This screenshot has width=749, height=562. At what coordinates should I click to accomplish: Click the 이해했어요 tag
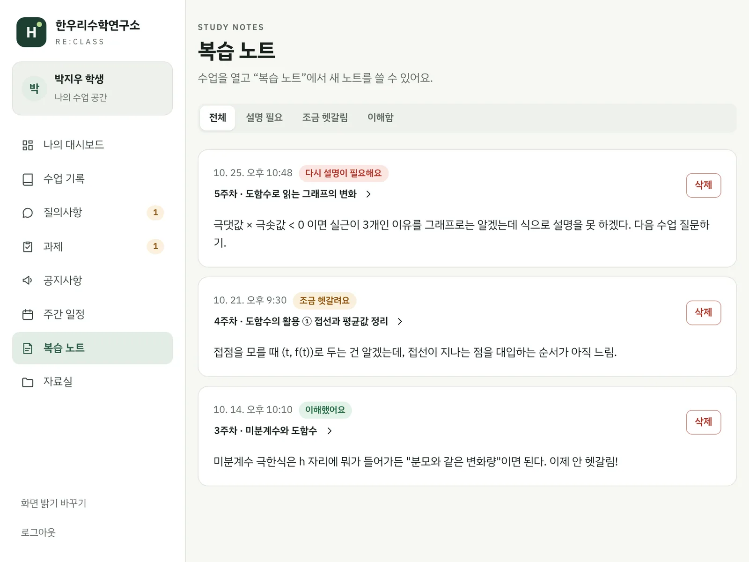click(x=325, y=410)
